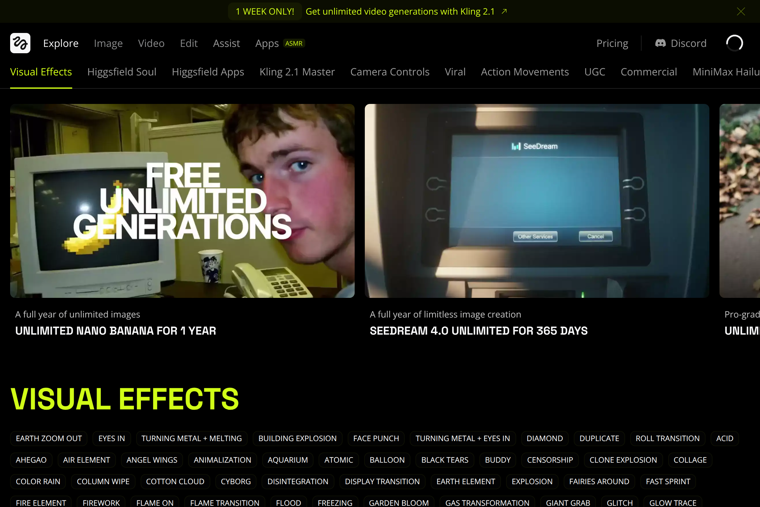Choose the ANGEL WINGS effect tag
This screenshot has width=760, height=507.
coord(152,460)
